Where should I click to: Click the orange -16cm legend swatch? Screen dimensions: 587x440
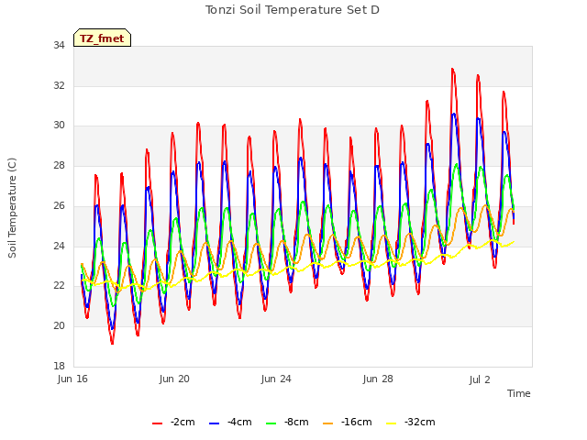point(327,423)
